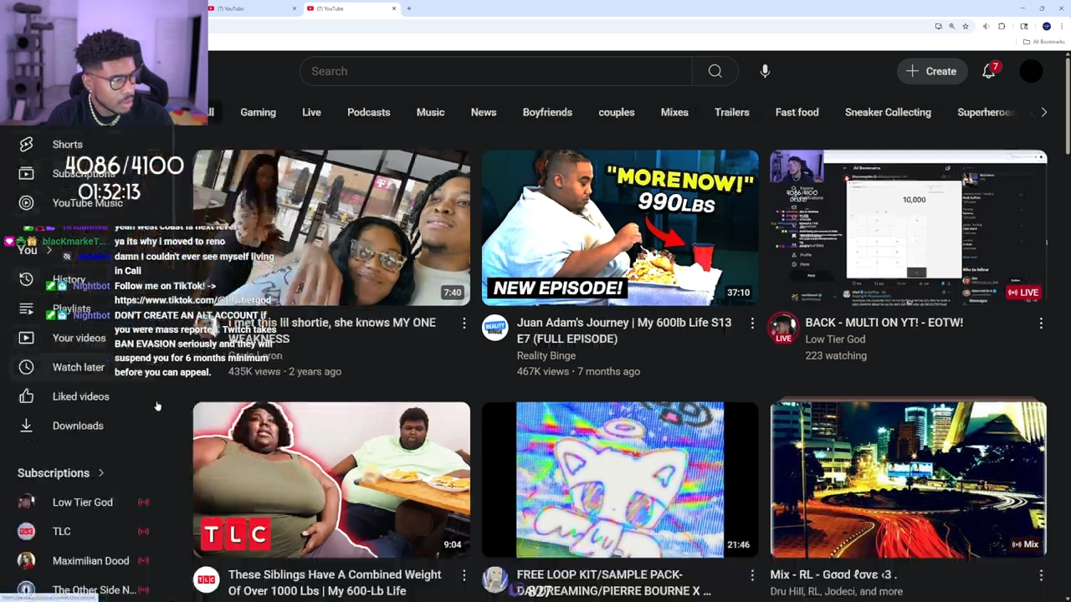Open the Watch later list
Screen dimensions: 1071x602
(x=79, y=367)
